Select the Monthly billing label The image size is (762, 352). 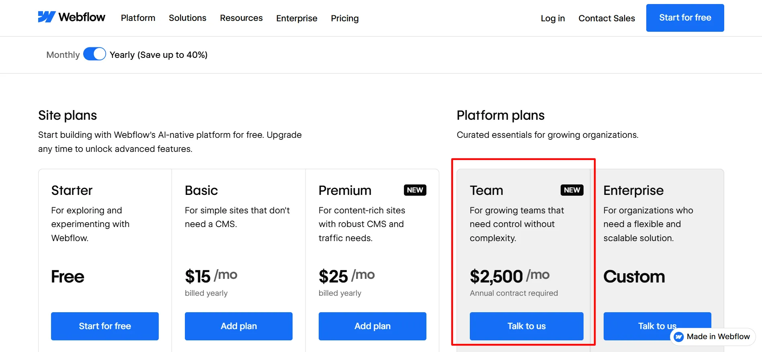click(63, 55)
